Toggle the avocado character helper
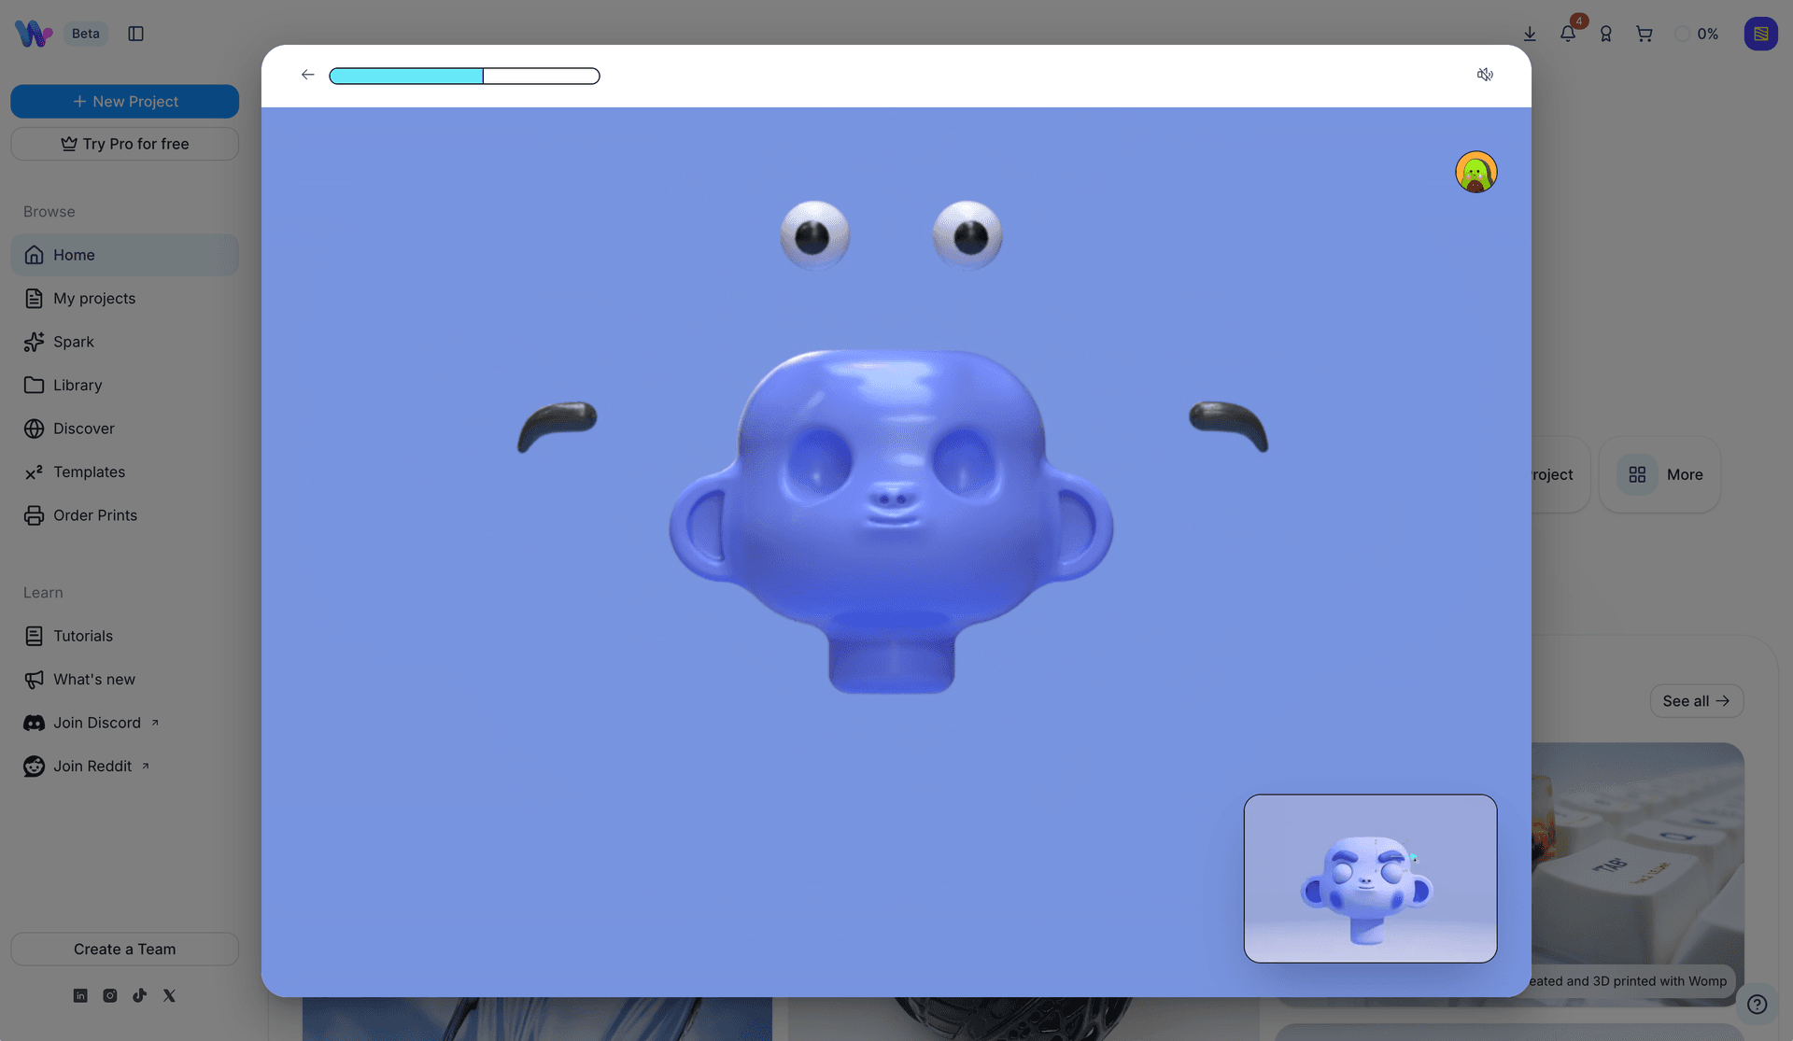The width and height of the screenshot is (1793, 1041). click(x=1475, y=172)
